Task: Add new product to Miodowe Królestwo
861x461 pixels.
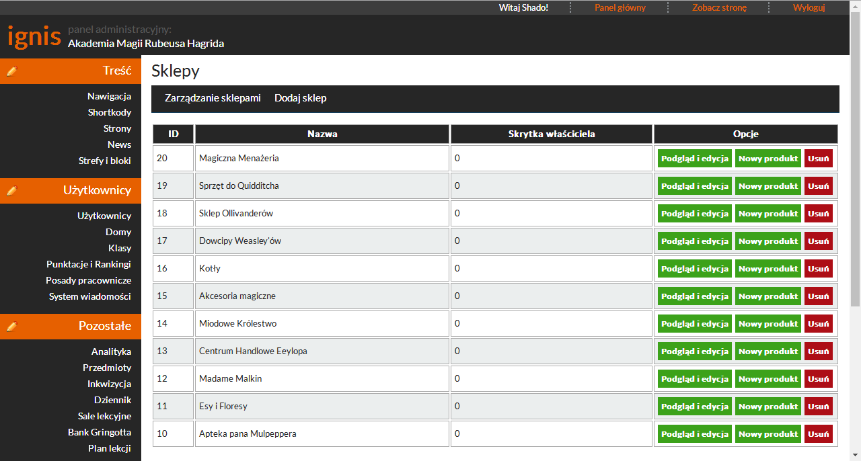Action: pos(768,324)
